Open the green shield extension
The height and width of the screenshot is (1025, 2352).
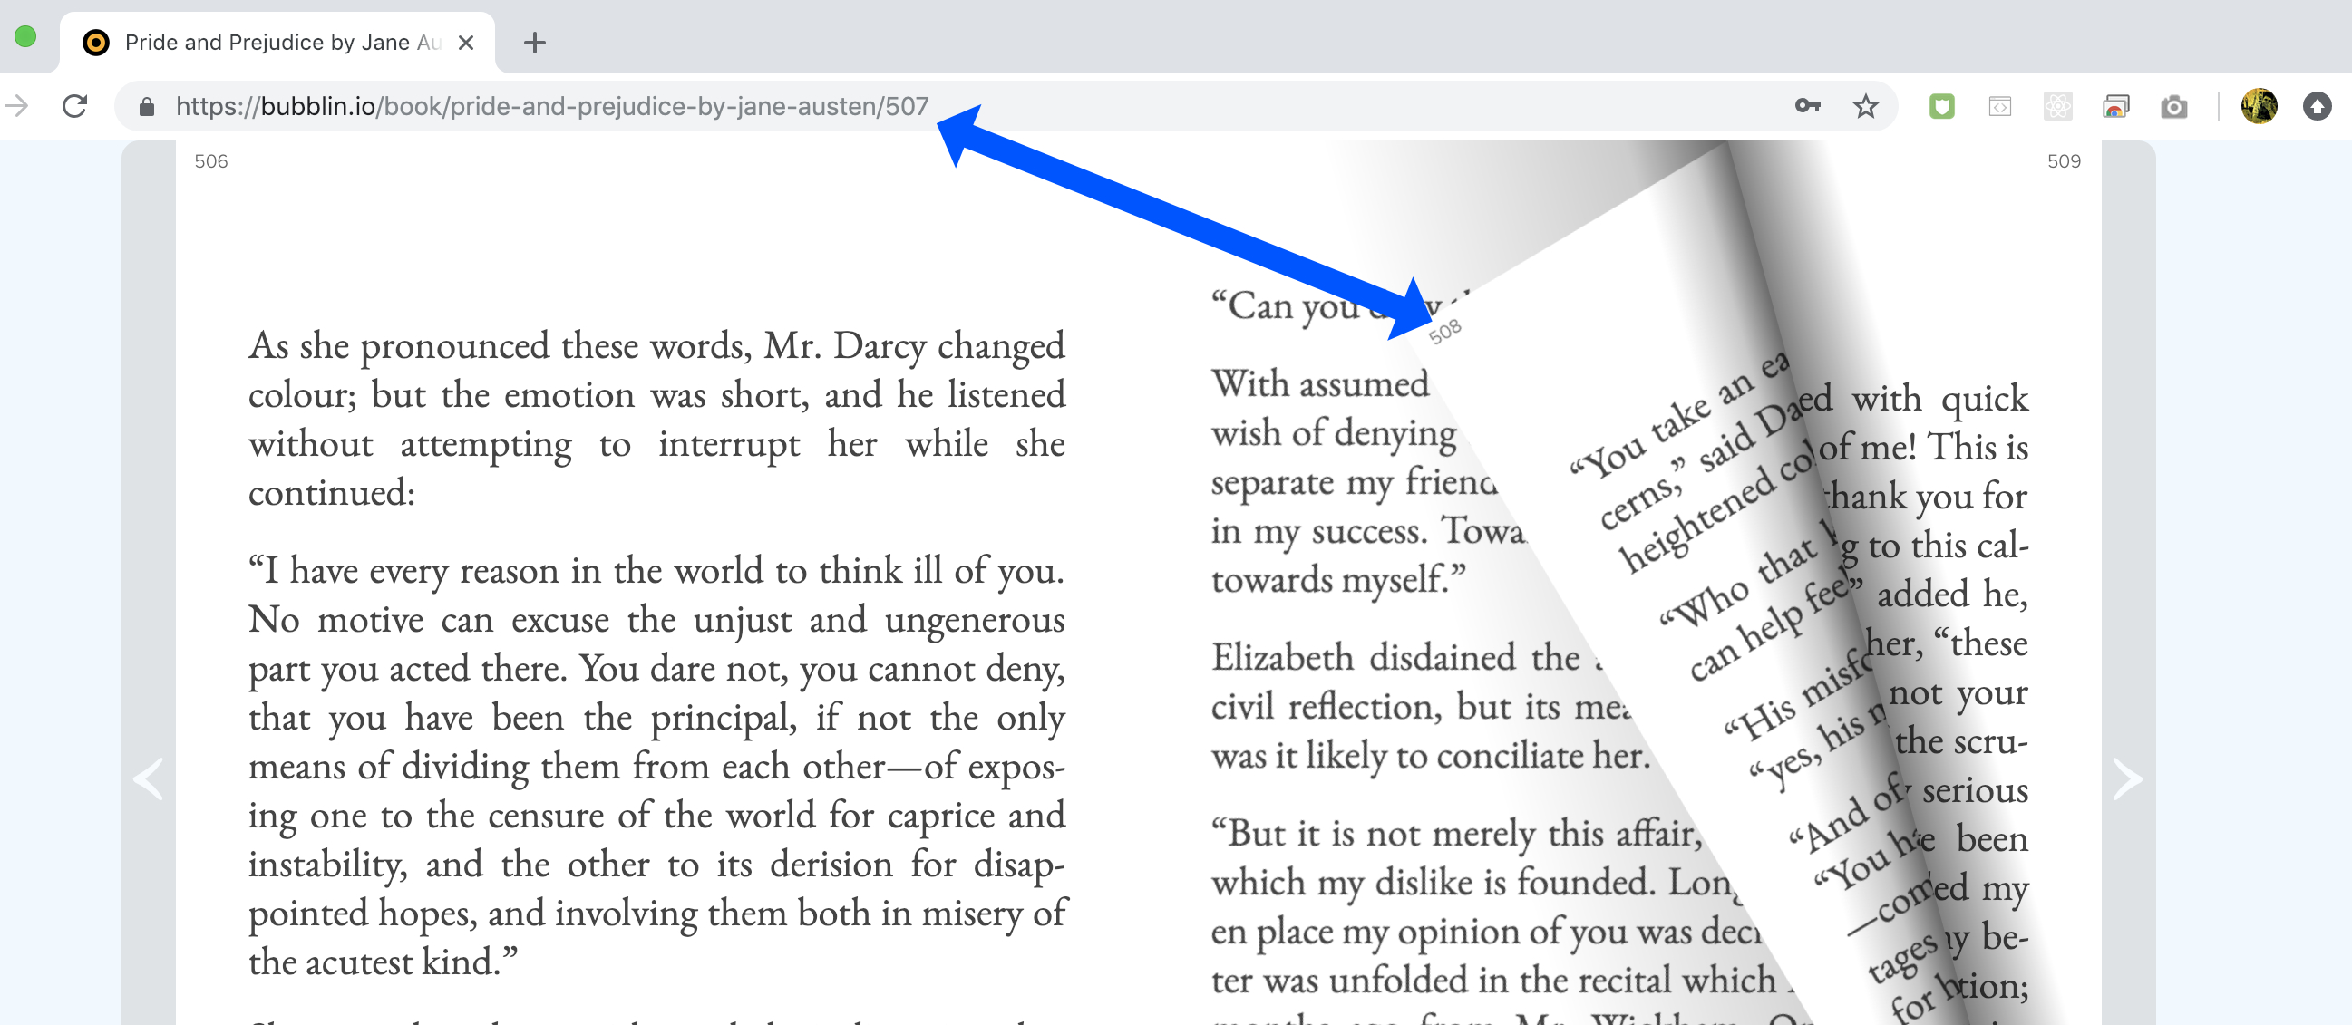(1941, 106)
